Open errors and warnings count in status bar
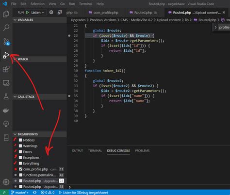The image size is (230, 195). click(x=48, y=193)
